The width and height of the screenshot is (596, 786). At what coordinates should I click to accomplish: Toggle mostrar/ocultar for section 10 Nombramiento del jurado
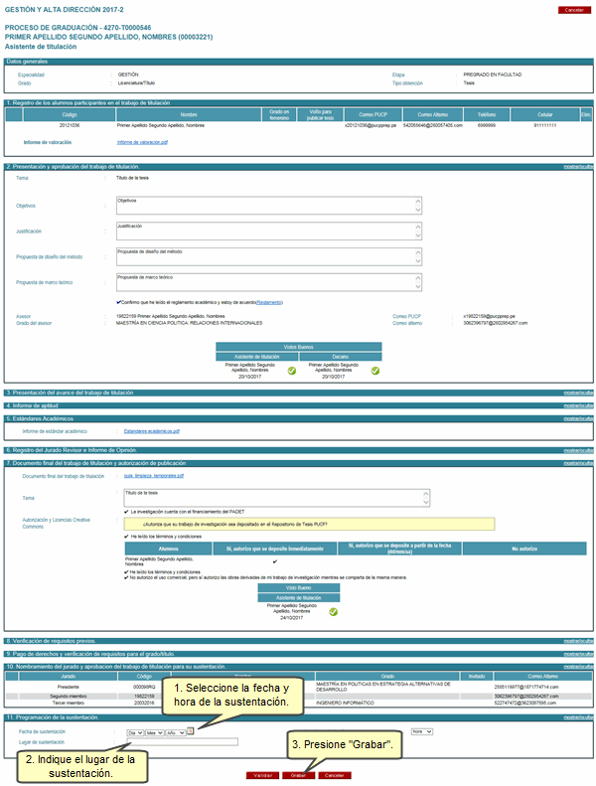pyautogui.click(x=578, y=667)
